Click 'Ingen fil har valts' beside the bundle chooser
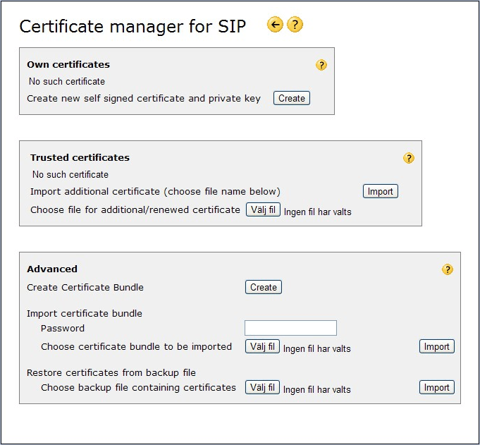The width and height of the screenshot is (480, 445). coord(317,348)
